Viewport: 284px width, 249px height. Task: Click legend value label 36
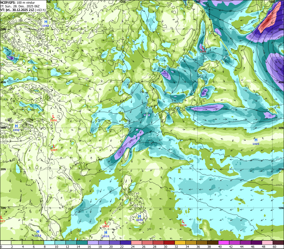pyautogui.click(x=198, y=247)
